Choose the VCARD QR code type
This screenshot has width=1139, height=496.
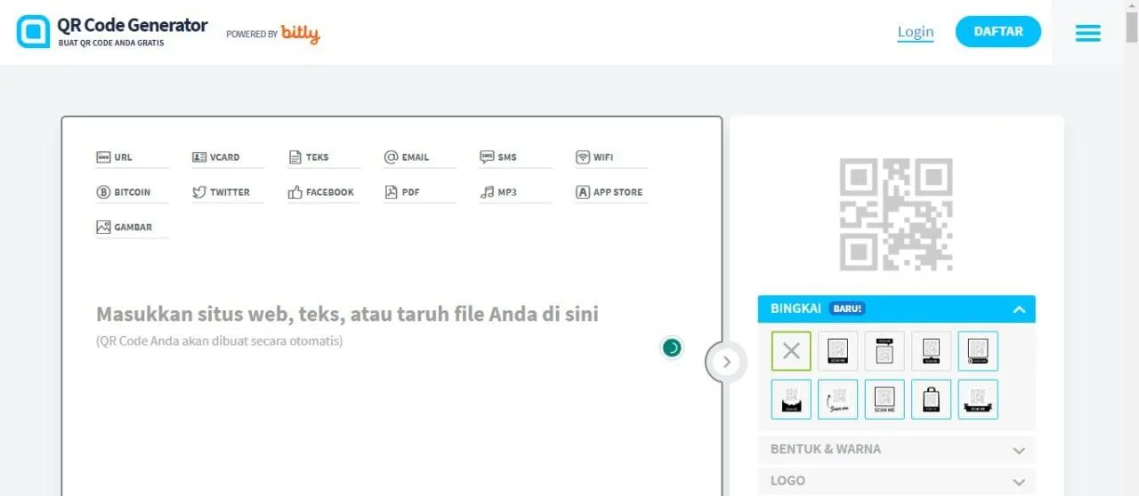point(215,157)
